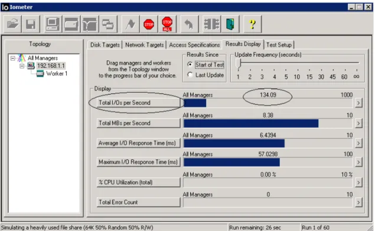Open arrow menu for Average I/O Response Time
This screenshot has width=375, height=231.
[358, 143]
